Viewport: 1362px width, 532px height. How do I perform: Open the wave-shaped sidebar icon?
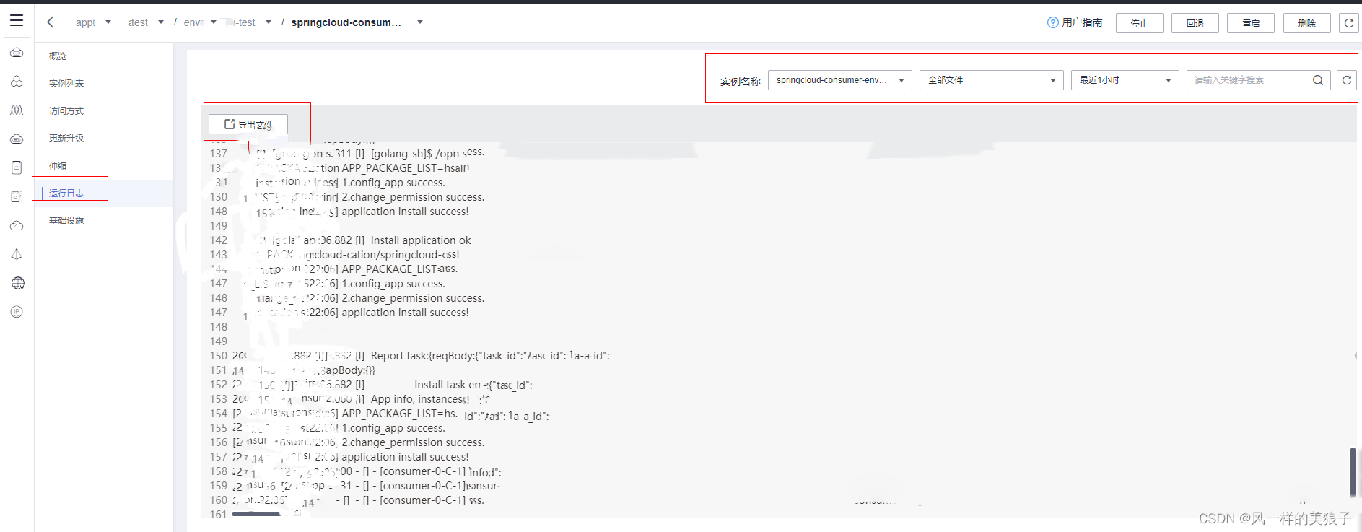[x=17, y=110]
